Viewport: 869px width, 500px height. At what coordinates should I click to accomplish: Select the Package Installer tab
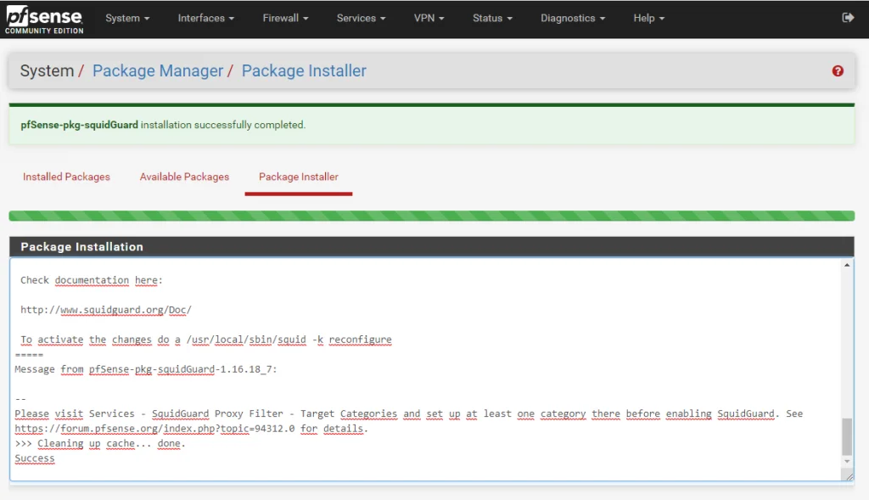[298, 177]
